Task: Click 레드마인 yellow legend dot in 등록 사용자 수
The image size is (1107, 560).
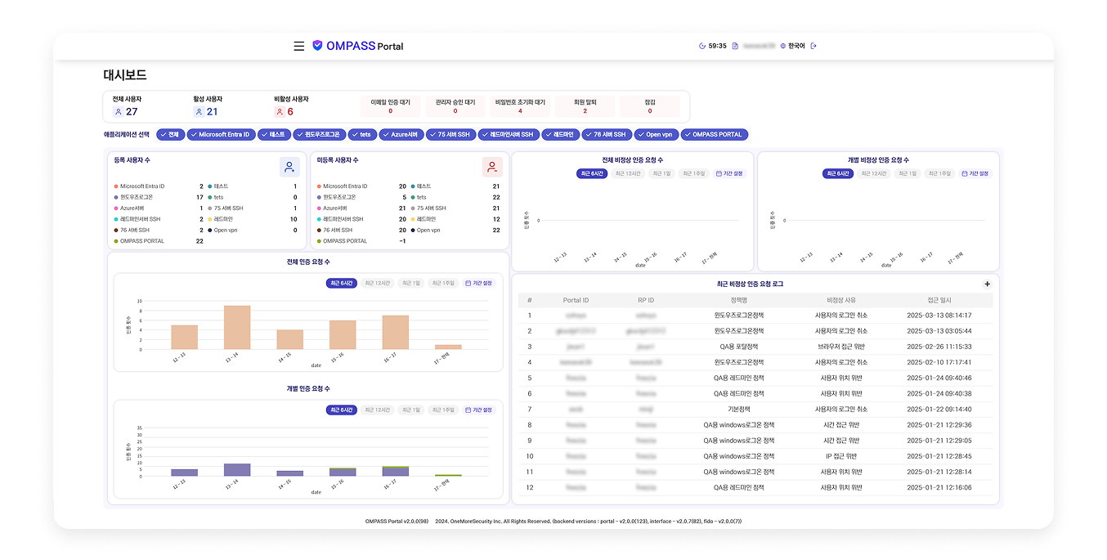Action: click(210, 219)
